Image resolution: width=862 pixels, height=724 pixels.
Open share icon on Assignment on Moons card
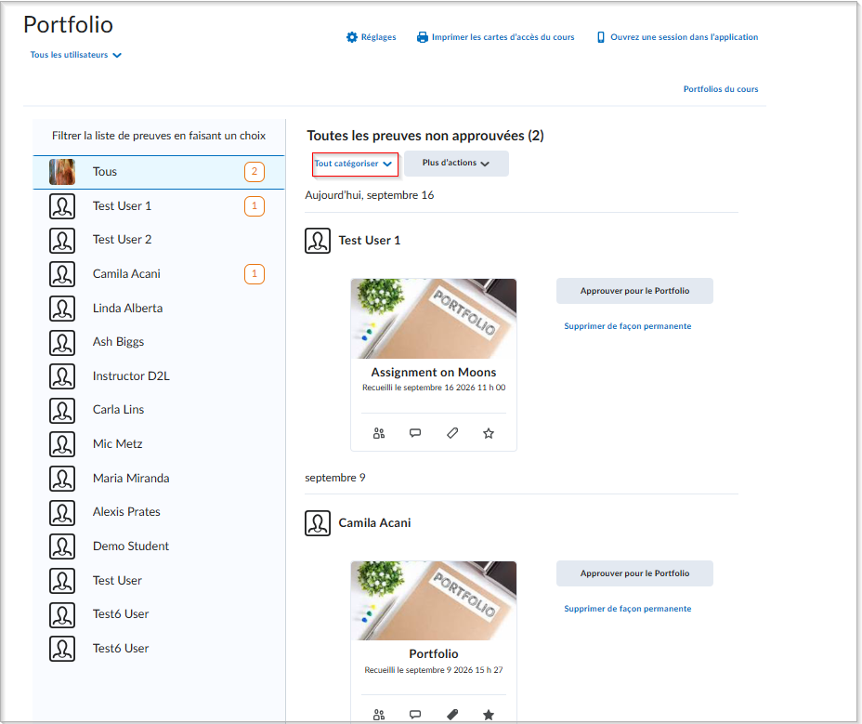pyautogui.click(x=379, y=433)
